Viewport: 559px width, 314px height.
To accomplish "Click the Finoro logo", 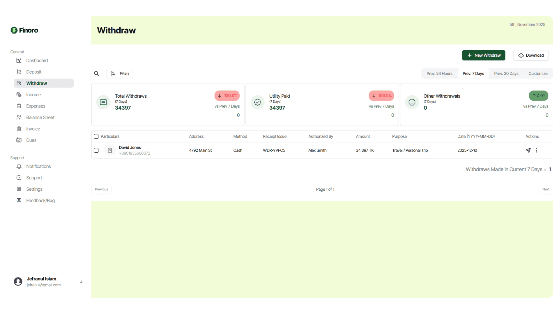I will pos(24,30).
